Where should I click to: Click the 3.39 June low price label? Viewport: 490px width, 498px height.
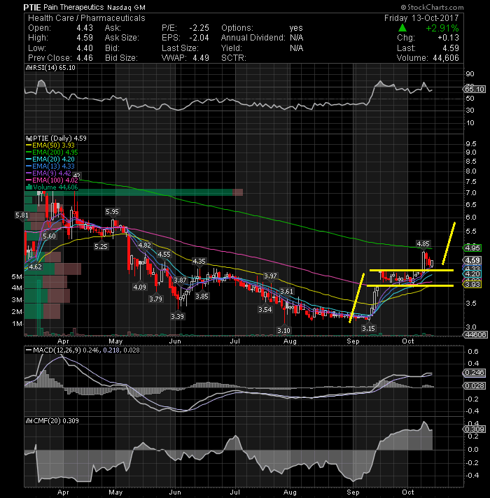click(177, 316)
